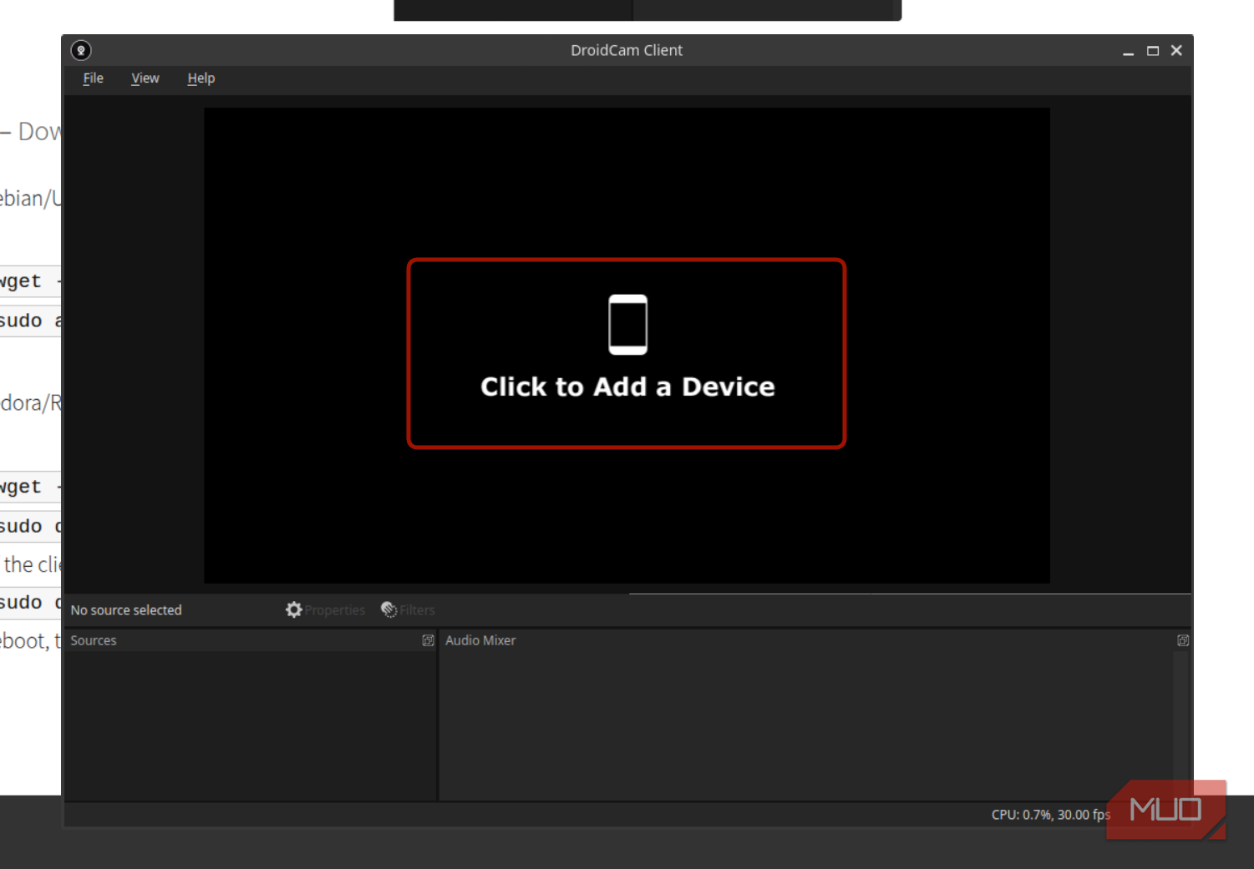The width and height of the screenshot is (1254, 869).
Task: Open the Filters icon in source toolbar
Action: point(389,610)
